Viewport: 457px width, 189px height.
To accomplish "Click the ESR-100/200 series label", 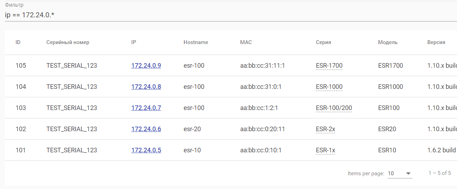I will pos(334,108).
